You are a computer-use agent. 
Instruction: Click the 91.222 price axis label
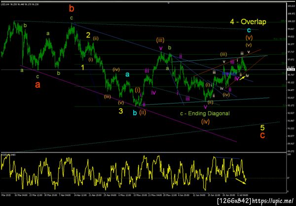[291, 128]
